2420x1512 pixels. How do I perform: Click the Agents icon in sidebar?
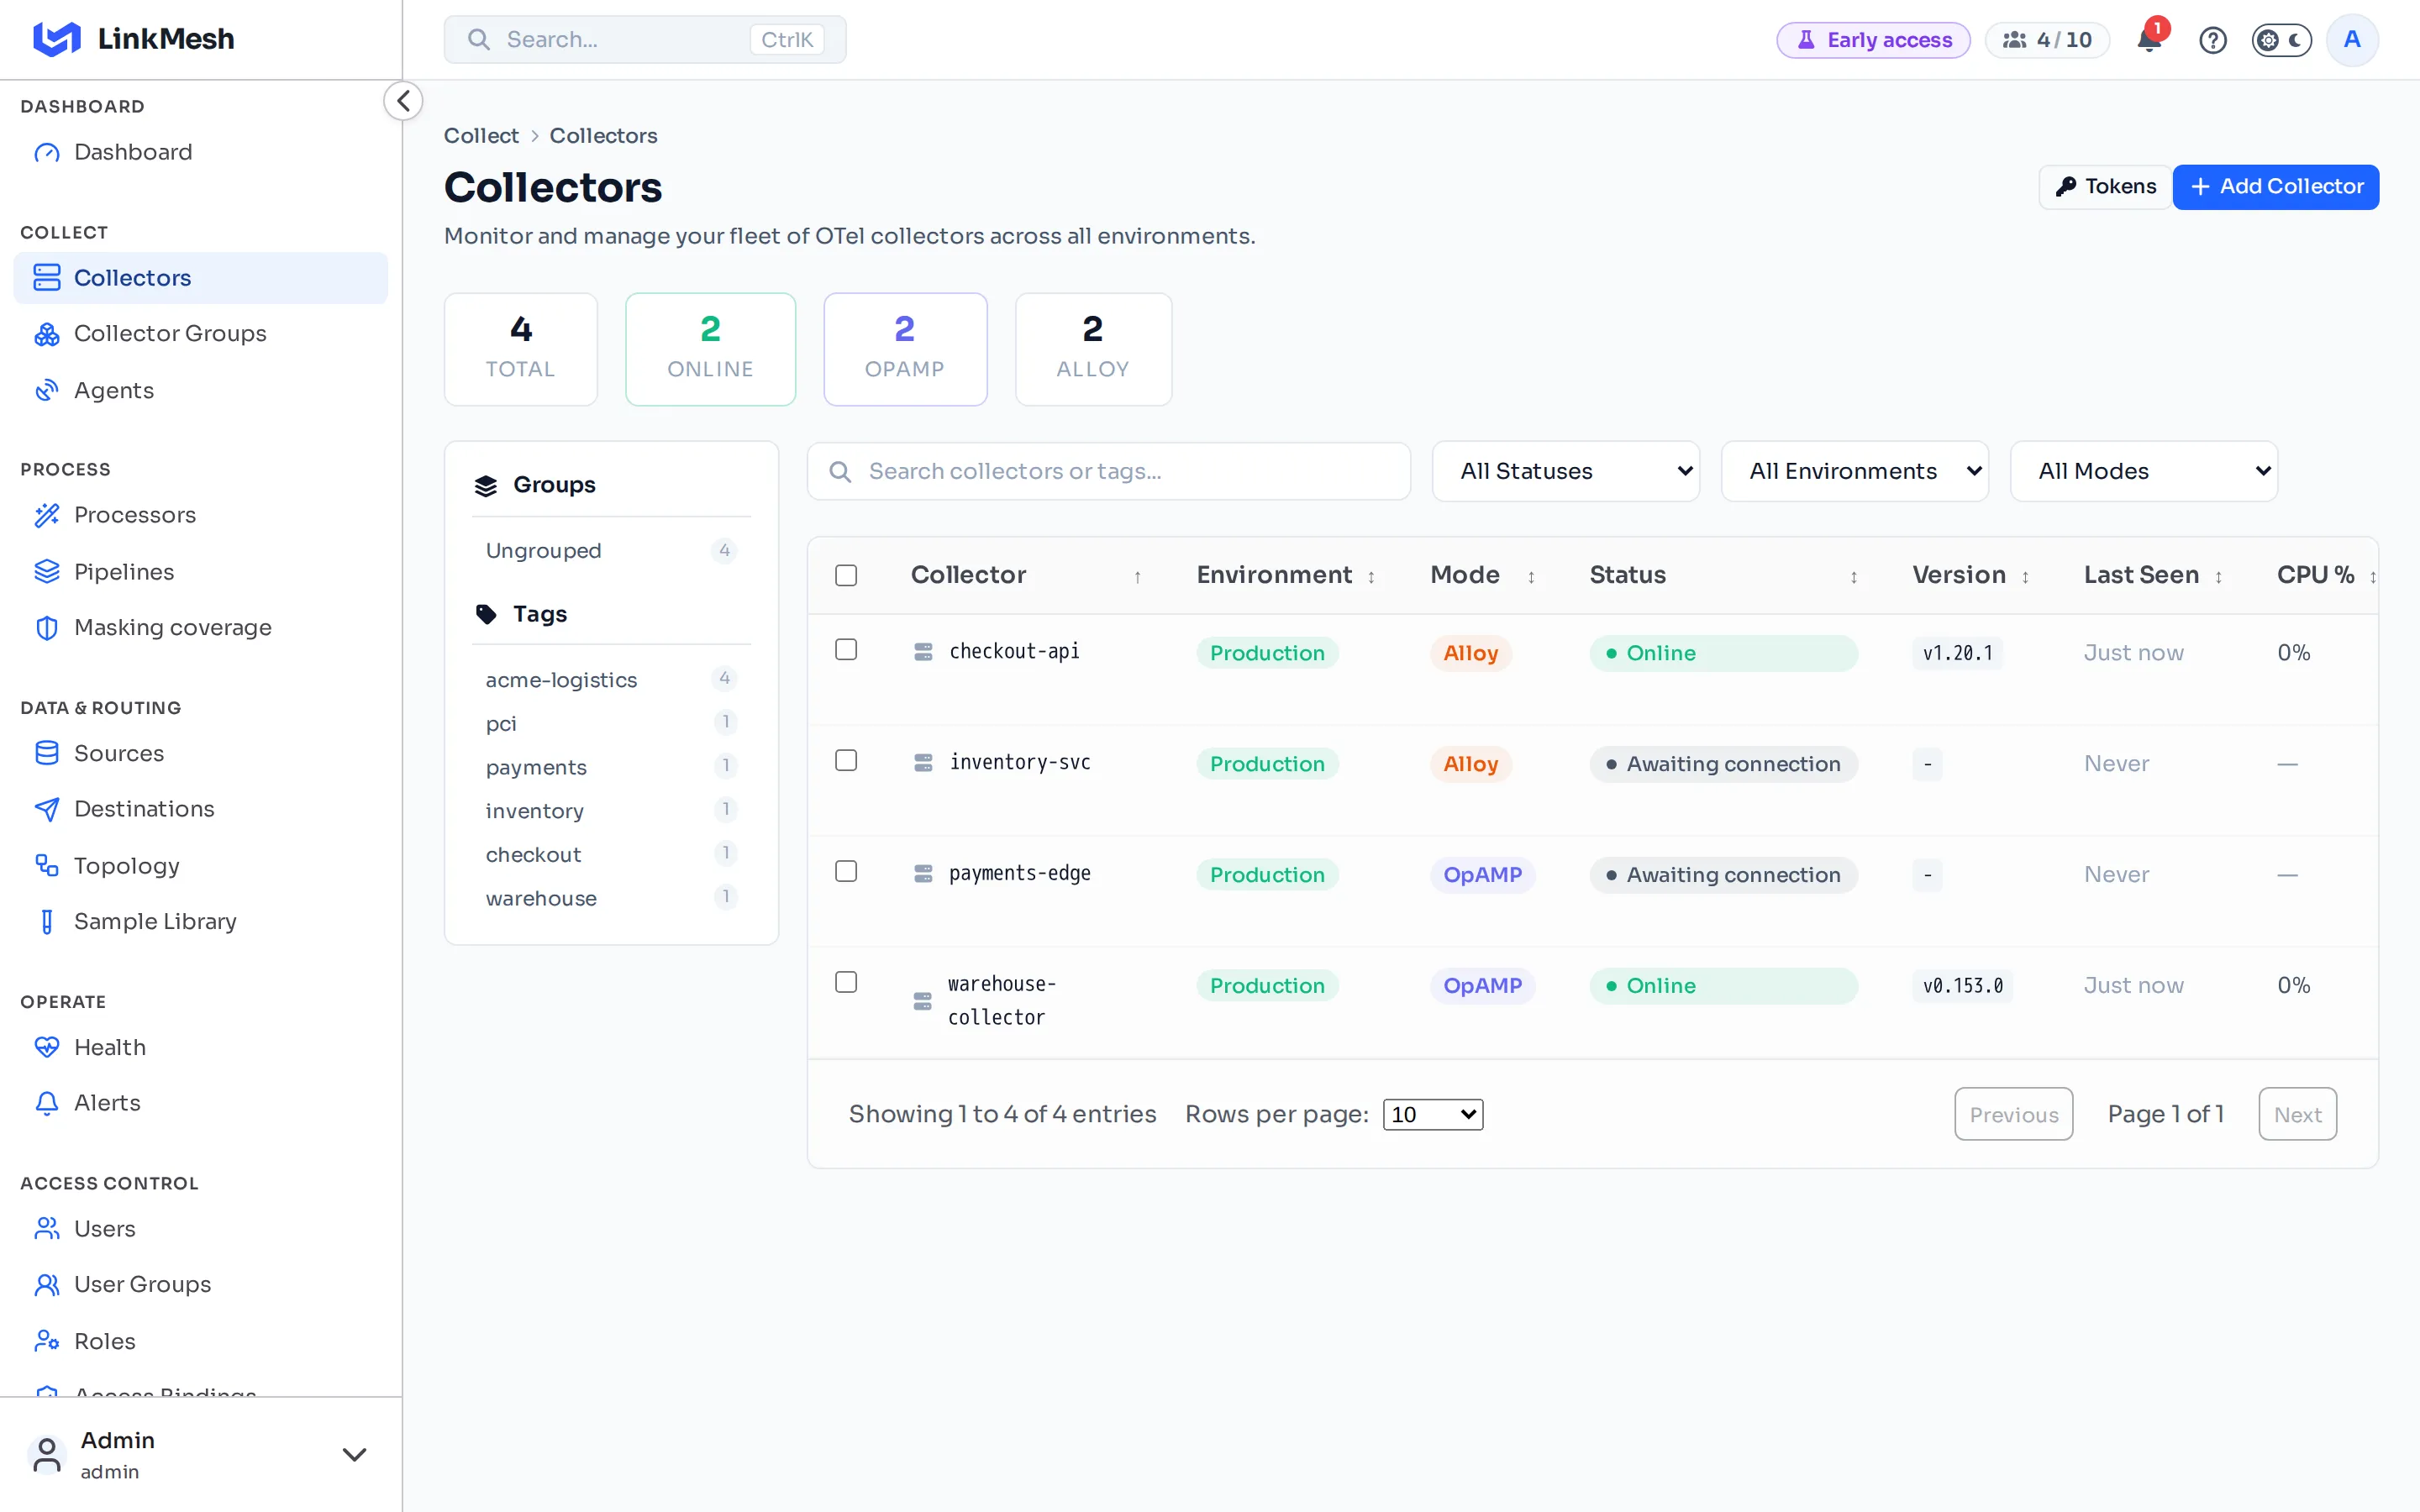tap(47, 390)
